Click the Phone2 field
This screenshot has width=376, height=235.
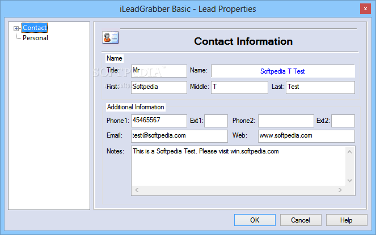[286, 121]
